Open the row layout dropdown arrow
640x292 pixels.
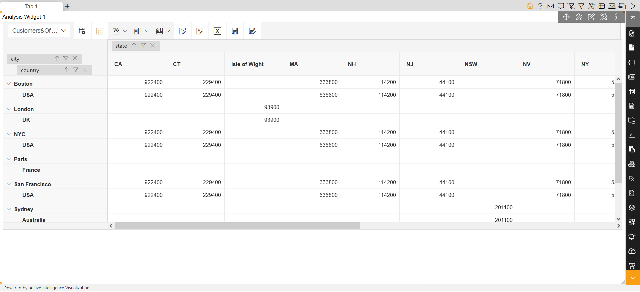(x=168, y=31)
